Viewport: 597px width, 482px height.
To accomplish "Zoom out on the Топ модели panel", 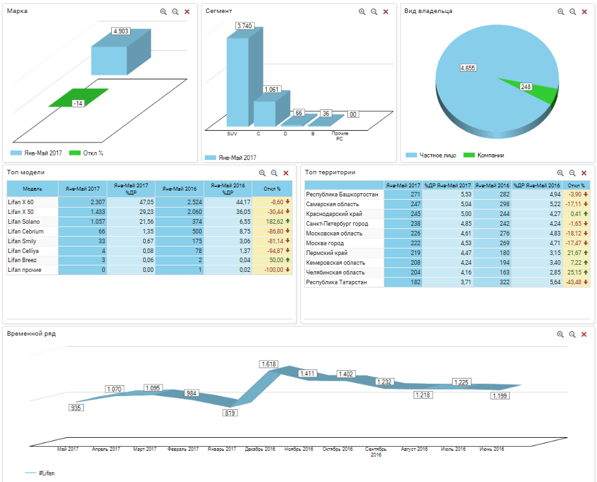I will 274,173.
